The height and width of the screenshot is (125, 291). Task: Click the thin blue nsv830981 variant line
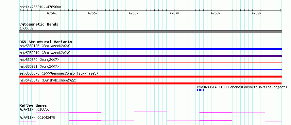(x=150, y=70)
